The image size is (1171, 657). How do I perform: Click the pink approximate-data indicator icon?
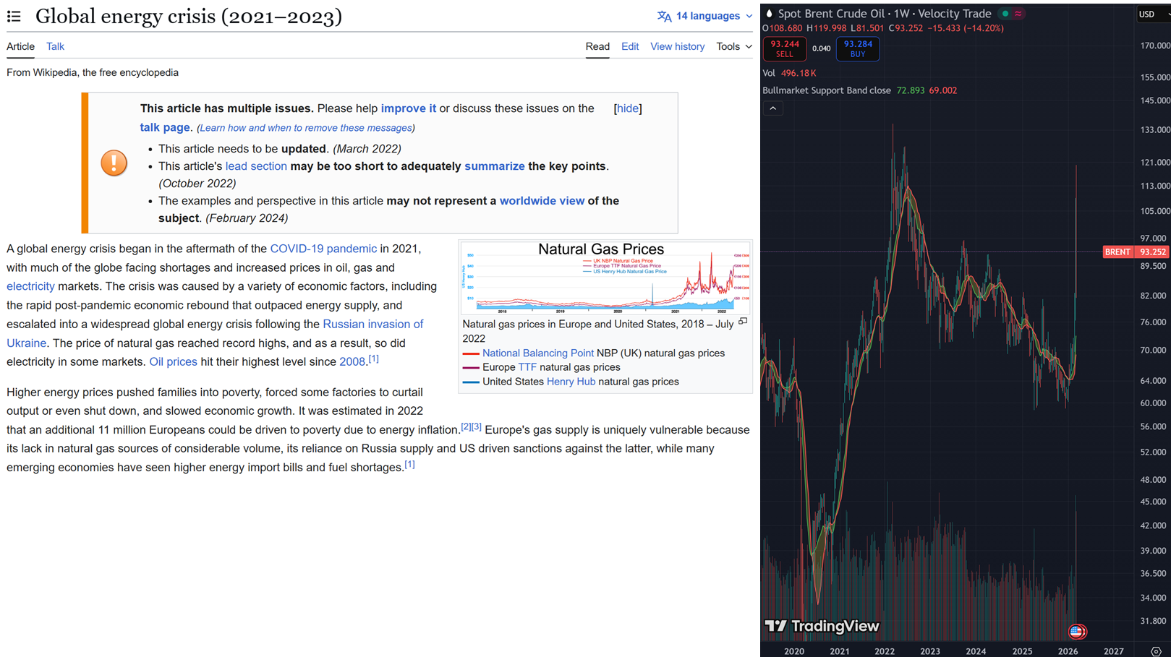pos(1018,14)
